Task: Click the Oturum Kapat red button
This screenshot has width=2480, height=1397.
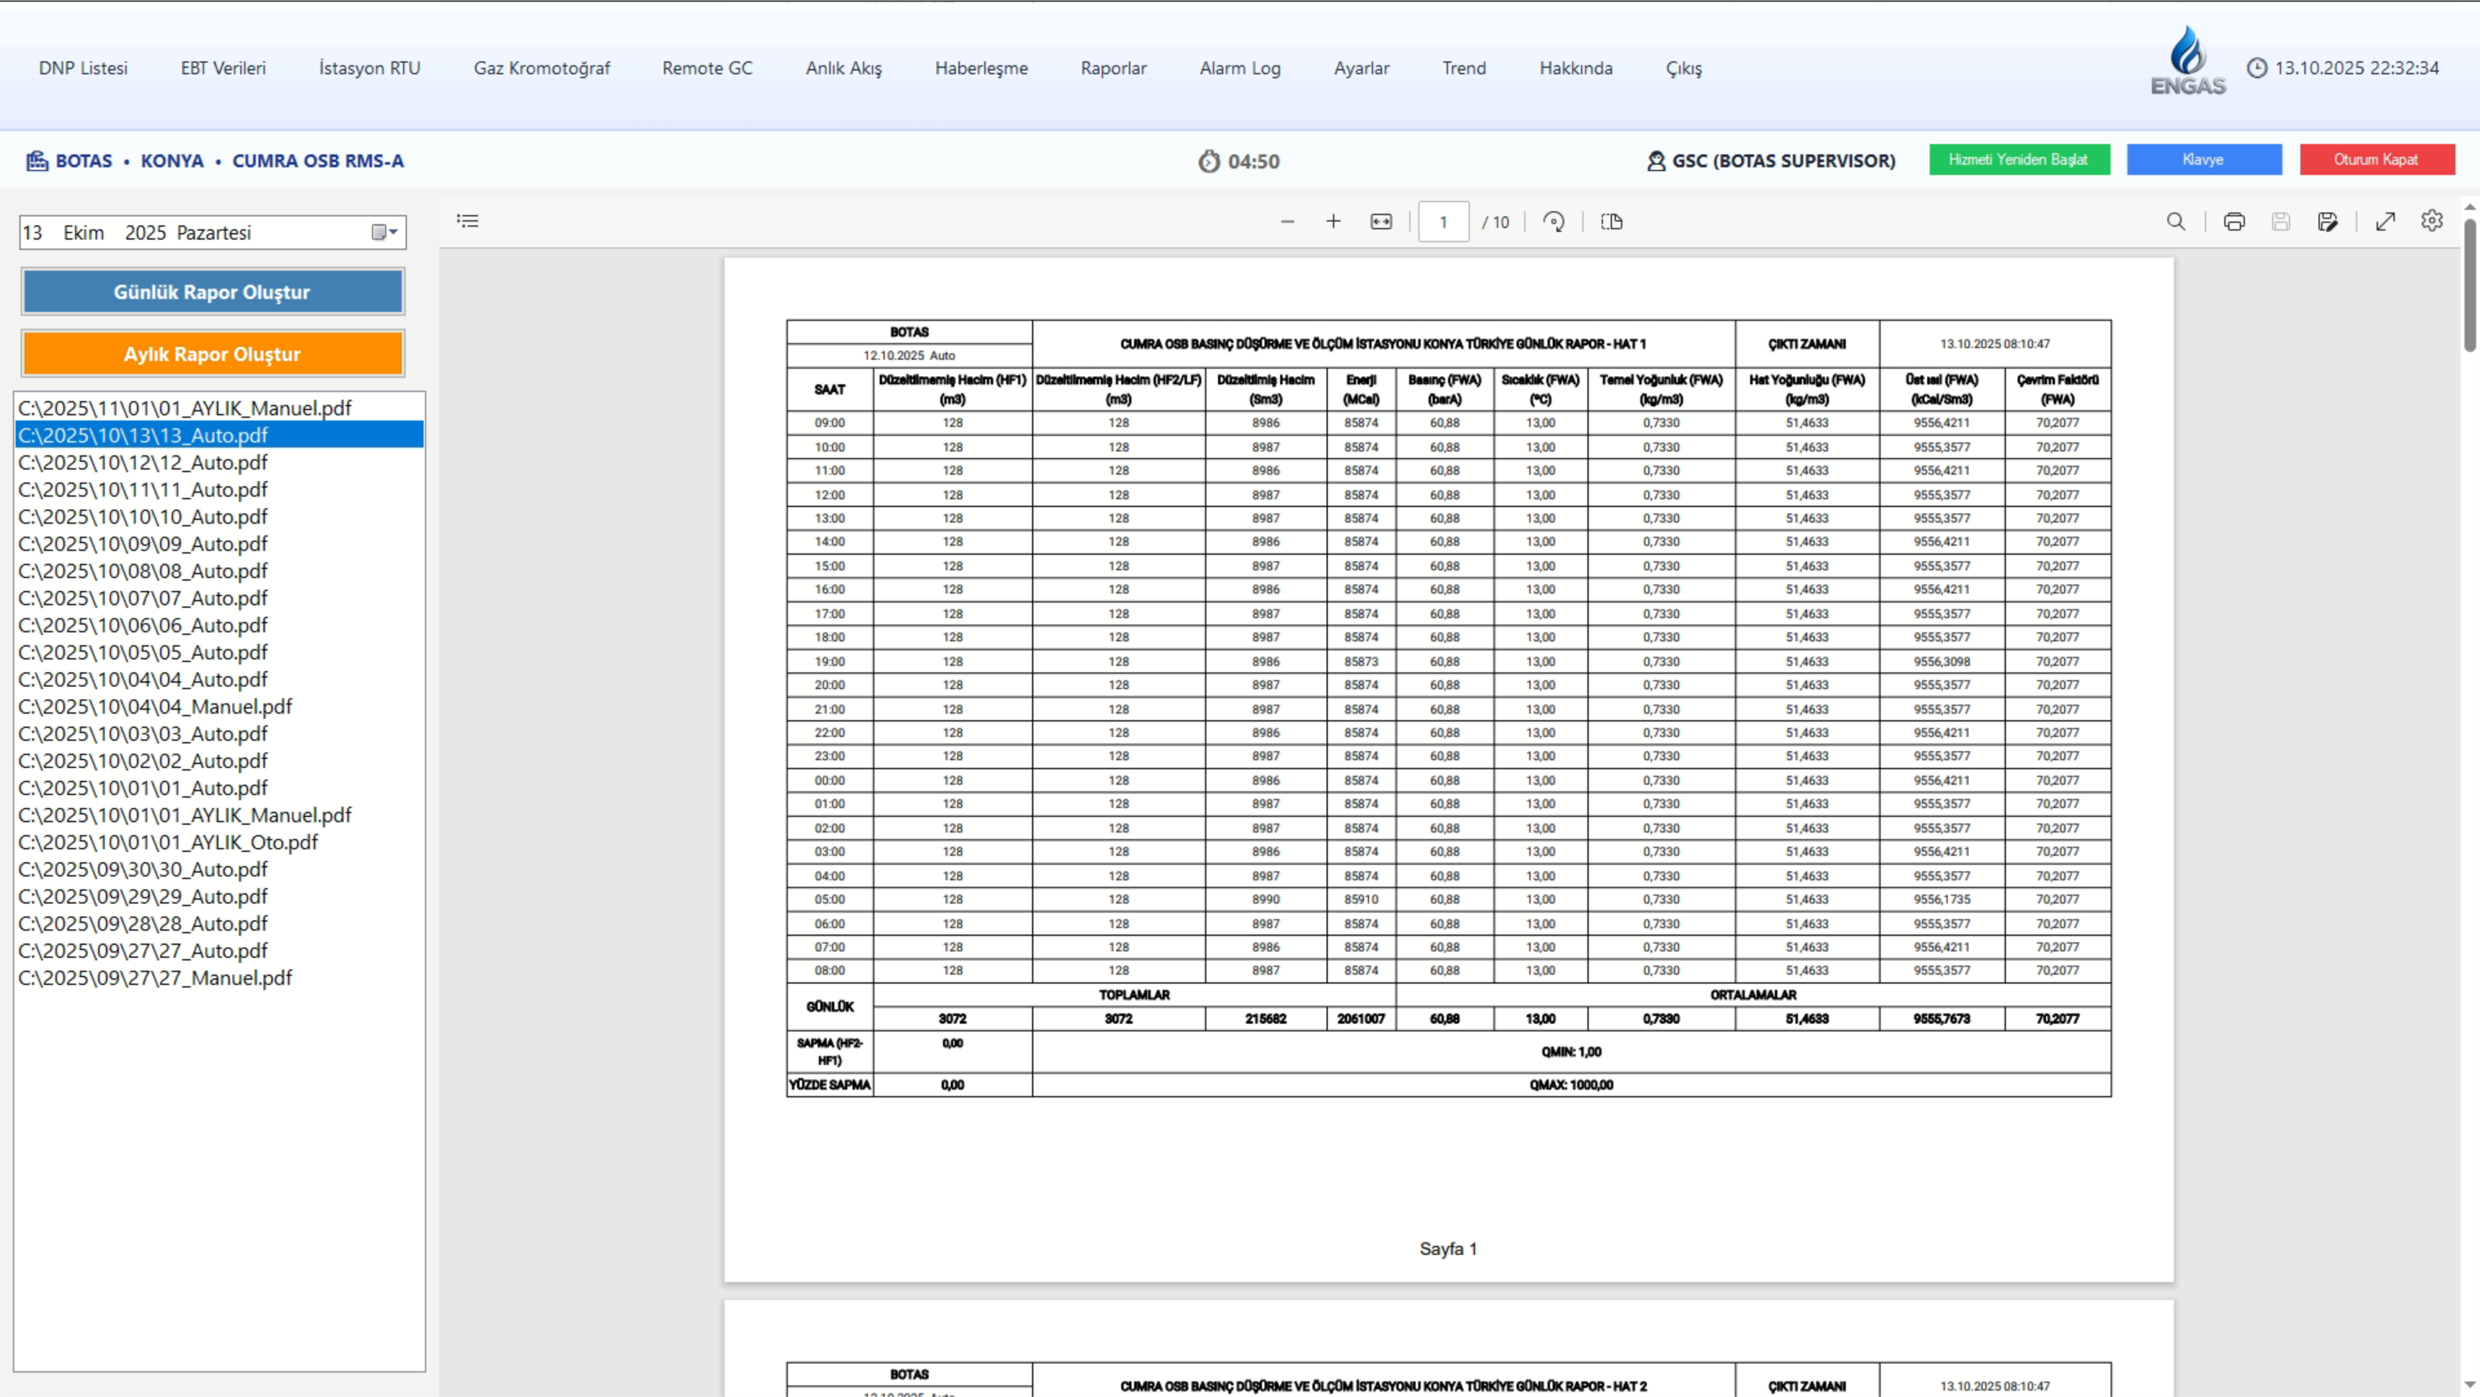Action: (x=2376, y=160)
